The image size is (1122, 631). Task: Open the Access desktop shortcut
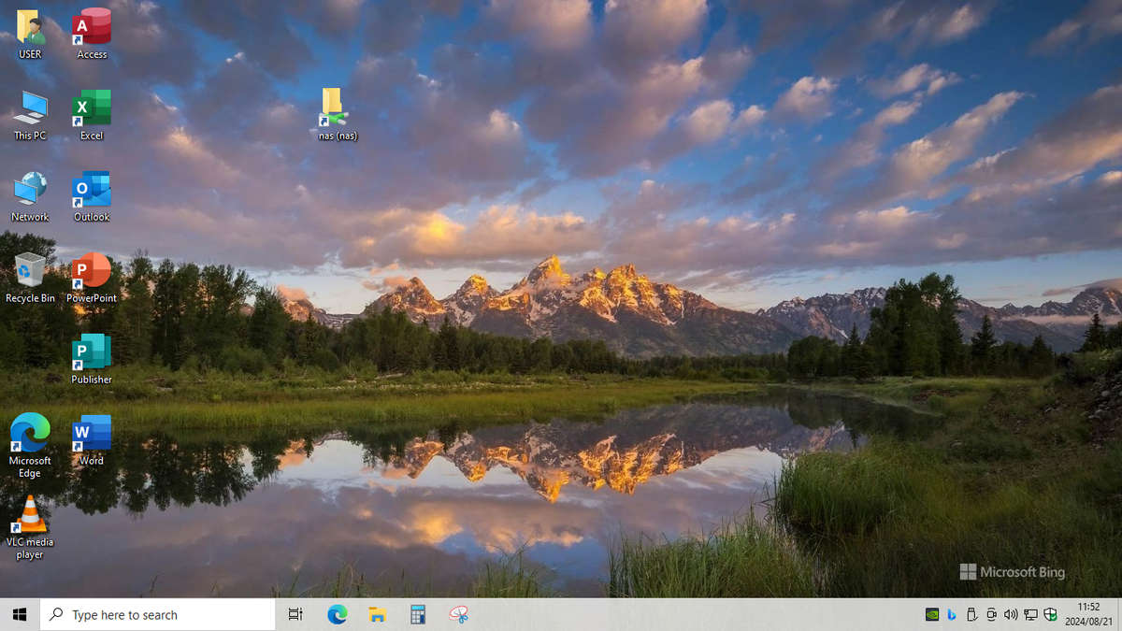pyautogui.click(x=92, y=28)
